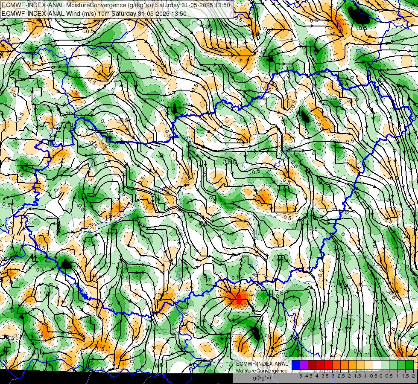Click the -1.5 legend scale value

[x=357, y=376]
